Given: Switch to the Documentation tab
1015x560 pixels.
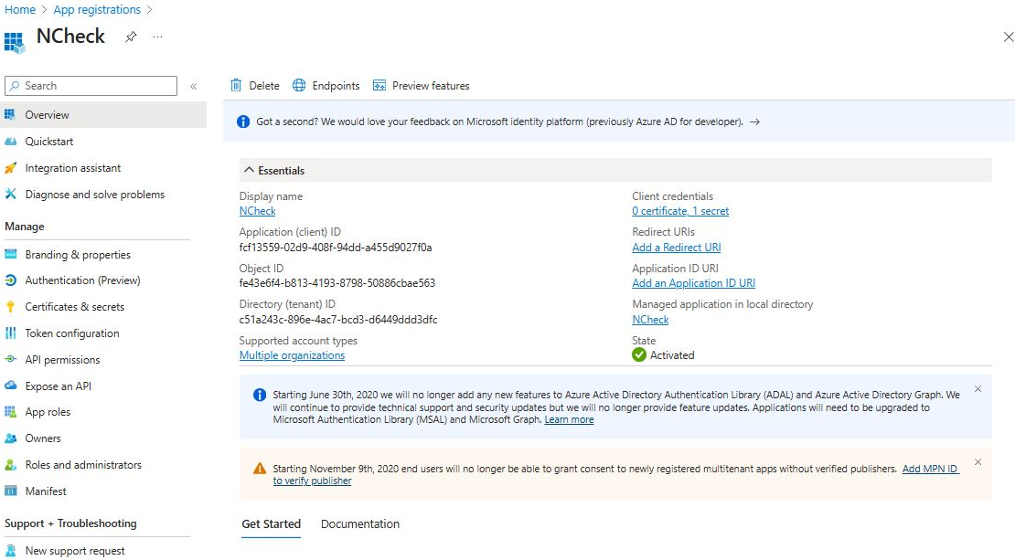Looking at the screenshot, I should (x=359, y=524).
